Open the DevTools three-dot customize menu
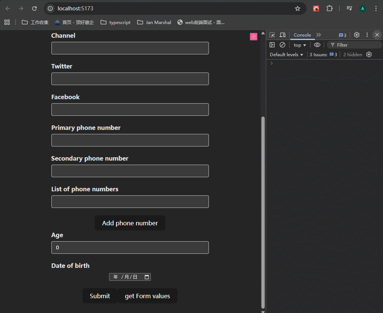This screenshot has height=313, width=383. (x=367, y=35)
